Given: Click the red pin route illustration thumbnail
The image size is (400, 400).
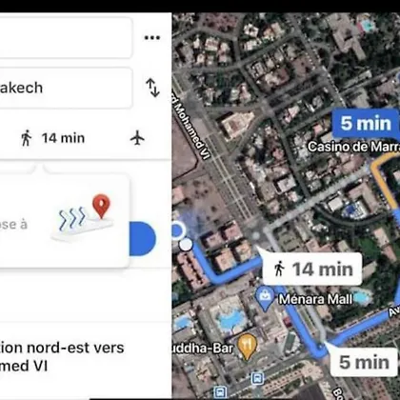Looking at the screenshot, I should [x=85, y=217].
